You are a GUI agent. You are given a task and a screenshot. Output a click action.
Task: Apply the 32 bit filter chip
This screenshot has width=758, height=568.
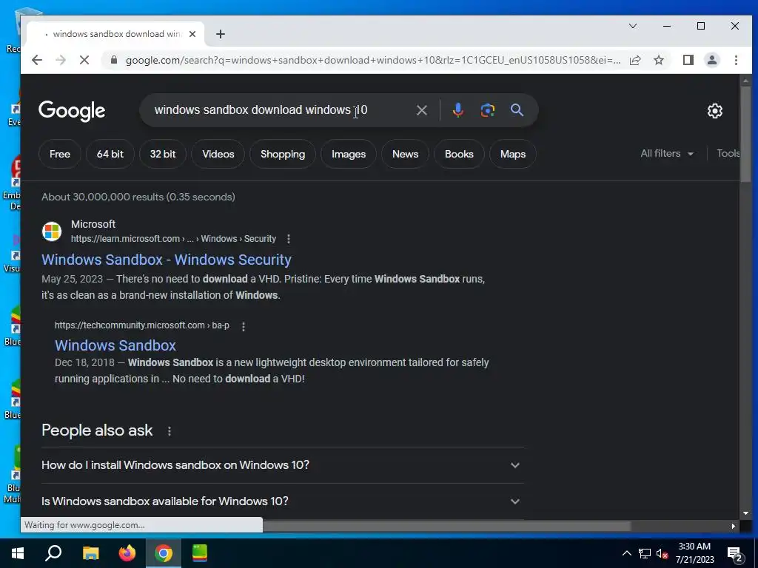162,154
